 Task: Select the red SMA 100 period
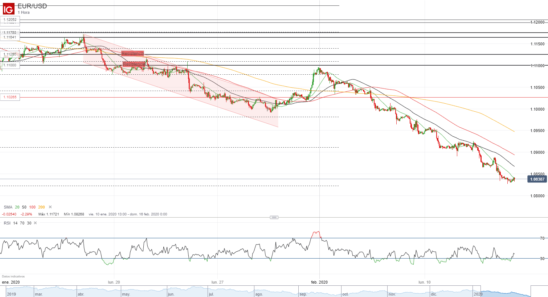pos(32,207)
